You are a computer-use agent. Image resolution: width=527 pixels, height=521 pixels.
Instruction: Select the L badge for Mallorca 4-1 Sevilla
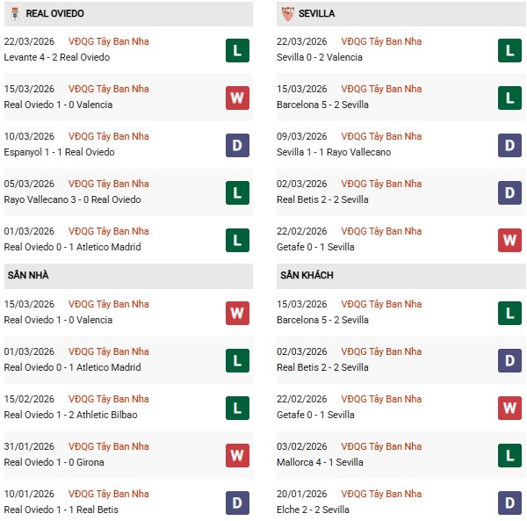pyautogui.click(x=509, y=455)
